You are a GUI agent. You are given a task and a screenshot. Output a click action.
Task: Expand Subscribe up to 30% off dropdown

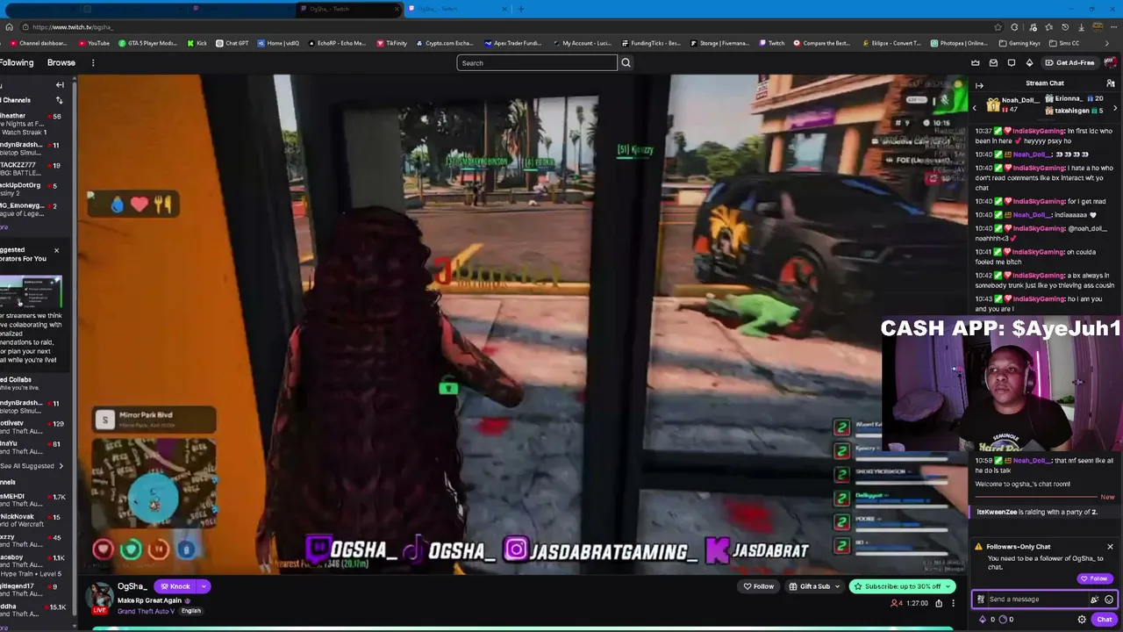(948, 586)
